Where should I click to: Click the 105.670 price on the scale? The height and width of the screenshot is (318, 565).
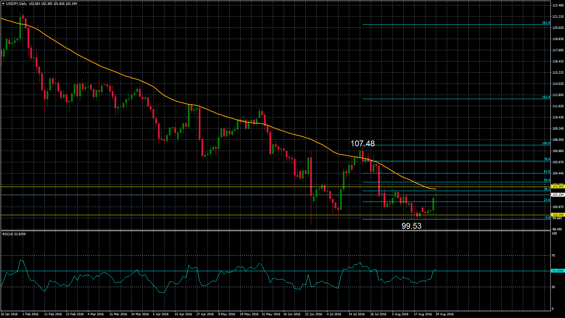(x=558, y=162)
